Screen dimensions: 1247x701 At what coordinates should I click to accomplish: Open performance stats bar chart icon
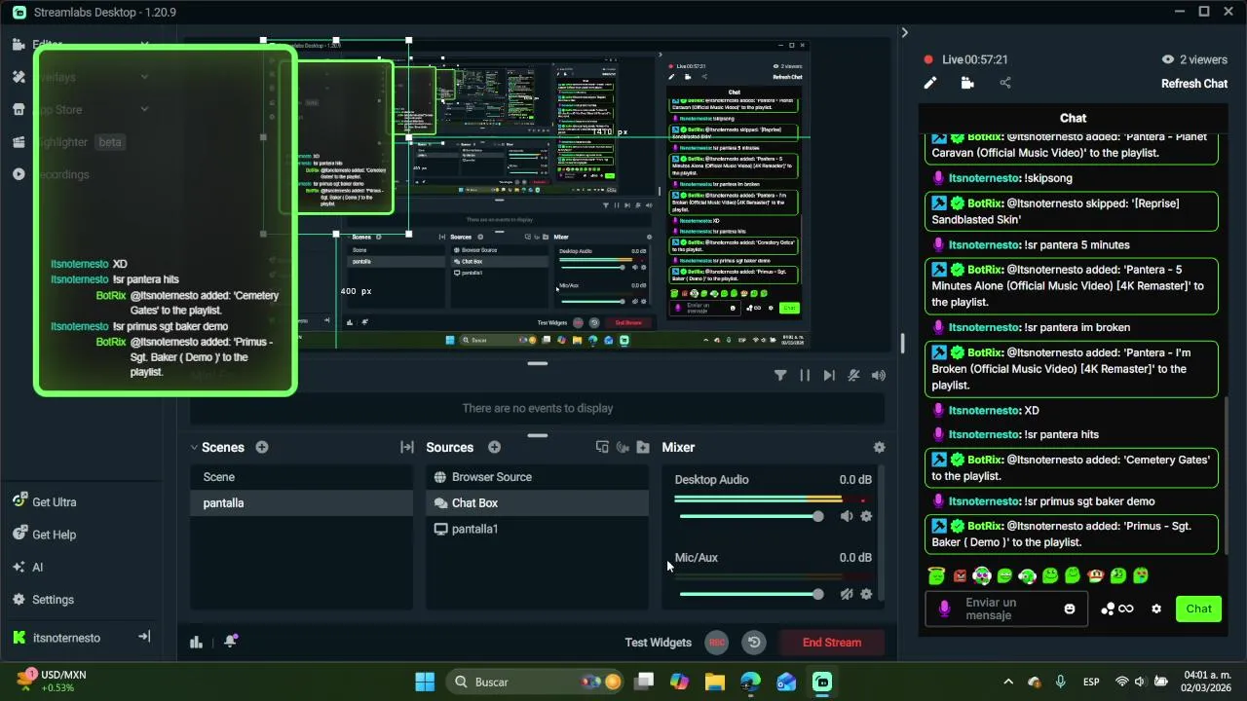[x=197, y=642]
